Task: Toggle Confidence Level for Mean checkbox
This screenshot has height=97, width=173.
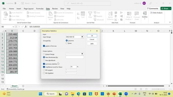Action: [x=44, y=67]
